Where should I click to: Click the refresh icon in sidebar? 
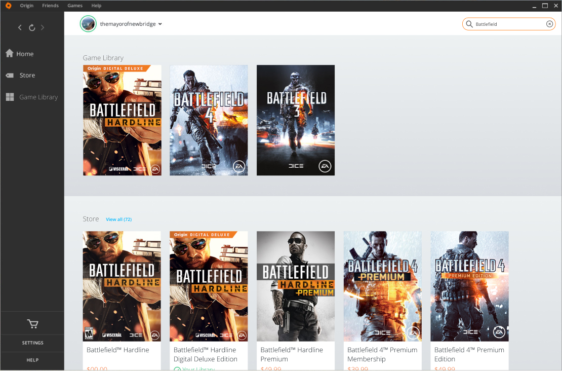[x=32, y=27]
